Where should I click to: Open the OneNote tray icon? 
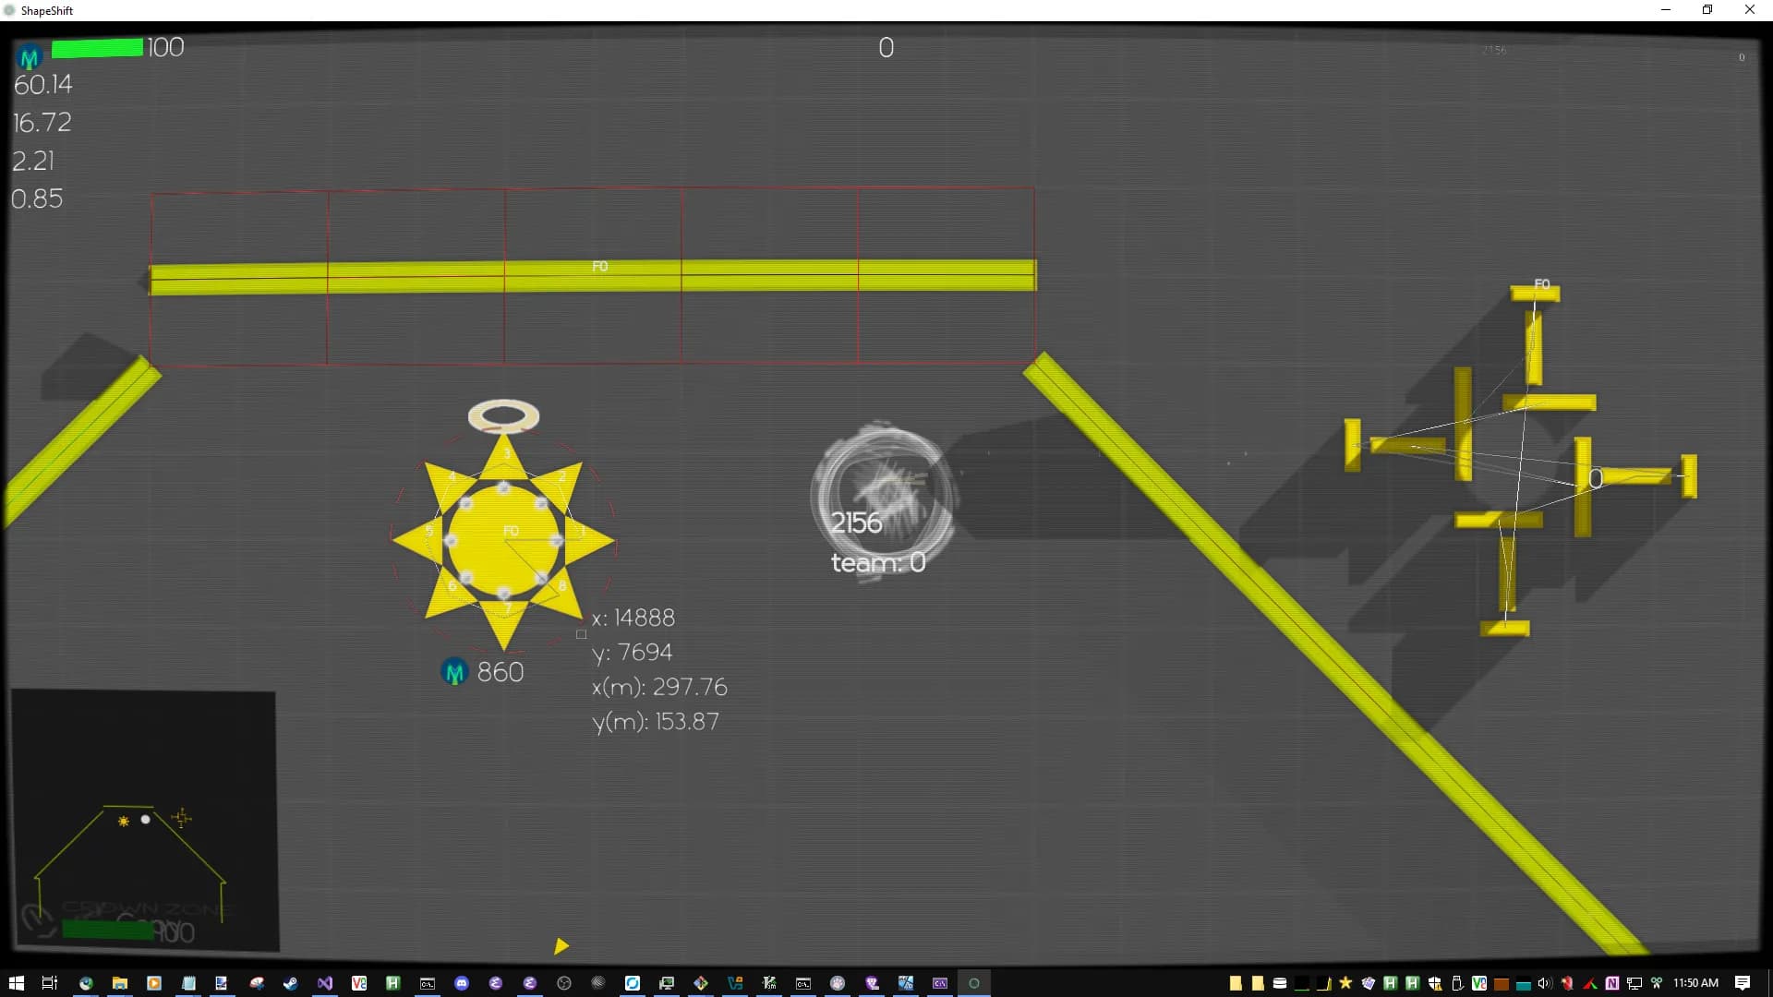tap(1612, 983)
